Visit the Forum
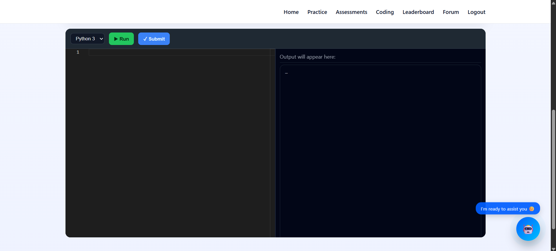Viewport: 556px width, 251px height. point(451,12)
